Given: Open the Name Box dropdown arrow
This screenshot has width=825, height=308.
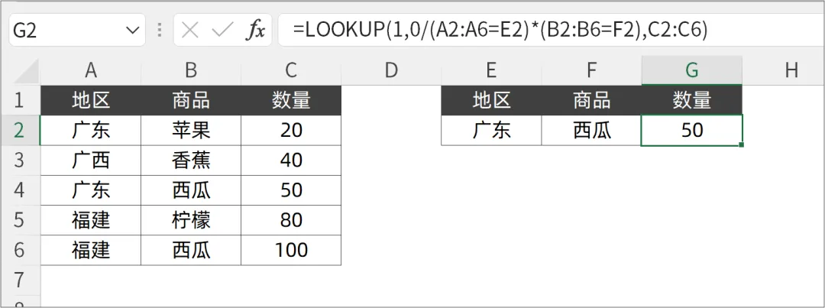Looking at the screenshot, I should (x=131, y=31).
